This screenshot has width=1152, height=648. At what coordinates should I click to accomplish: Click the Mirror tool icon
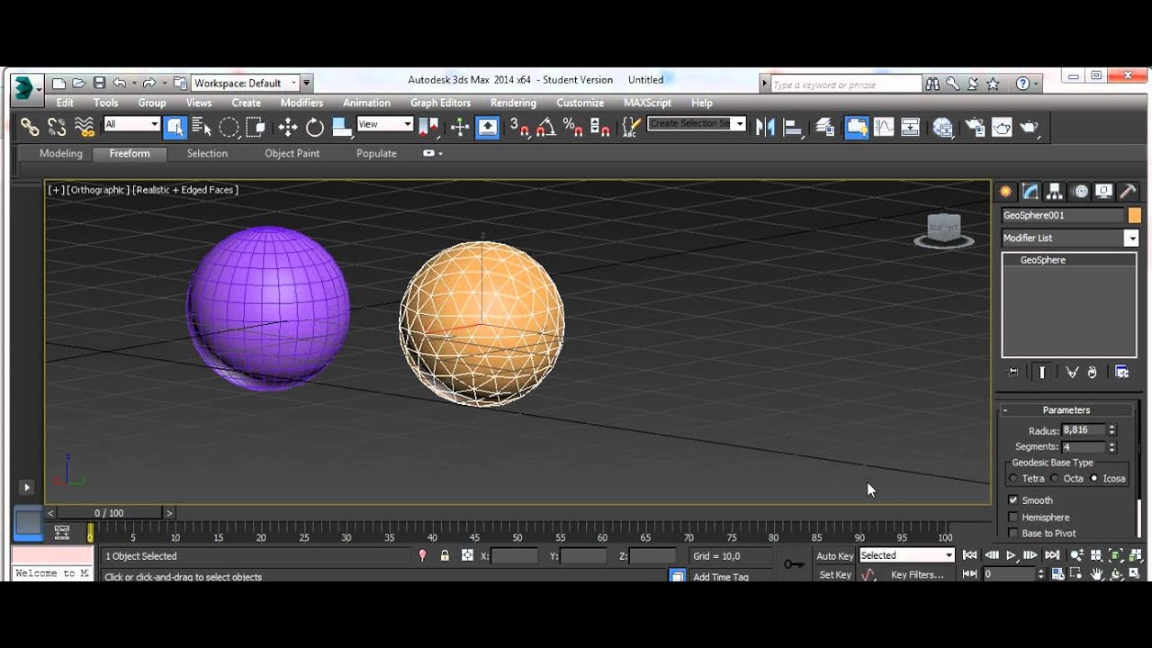point(765,127)
